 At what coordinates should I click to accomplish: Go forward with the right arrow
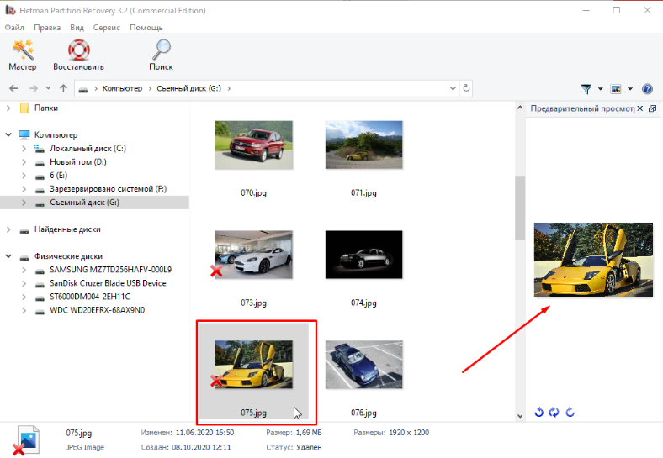click(34, 88)
